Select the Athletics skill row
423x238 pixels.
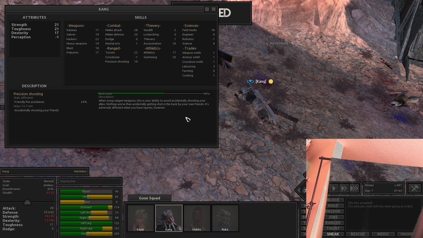point(160,53)
